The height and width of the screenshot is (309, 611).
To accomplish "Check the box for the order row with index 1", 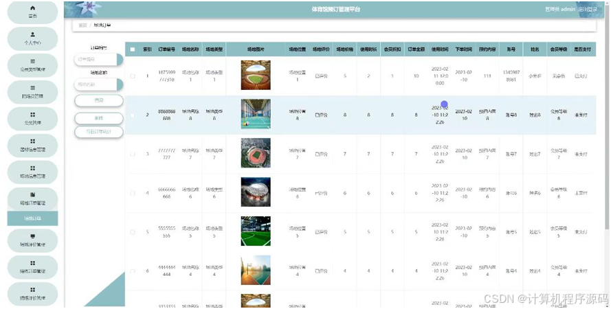I will (133, 76).
